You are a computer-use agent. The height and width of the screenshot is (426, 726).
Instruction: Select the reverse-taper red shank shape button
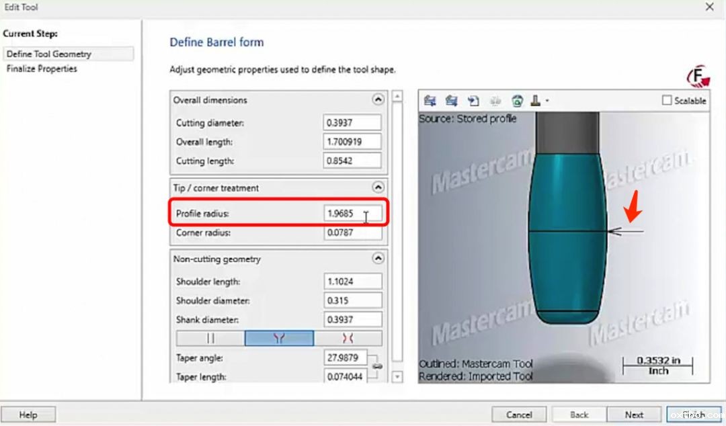348,339
